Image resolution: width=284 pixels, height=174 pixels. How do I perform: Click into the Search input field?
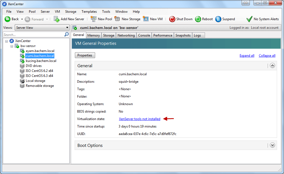pyautogui.click(x=34, y=35)
